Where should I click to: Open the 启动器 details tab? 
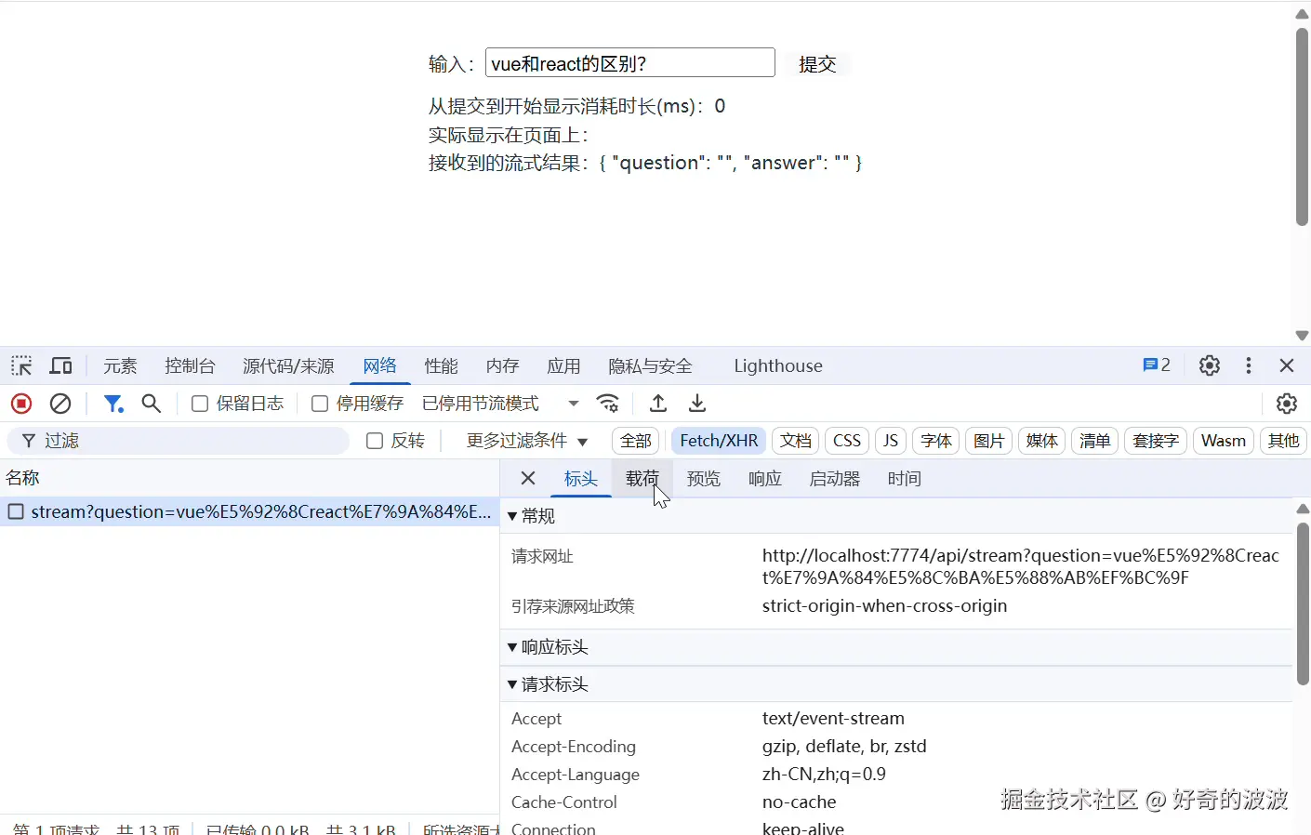click(x=835, y=478)
